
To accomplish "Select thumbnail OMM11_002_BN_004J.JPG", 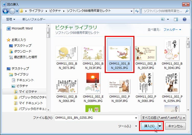I will pyautogui.click(x=172, y=55).
